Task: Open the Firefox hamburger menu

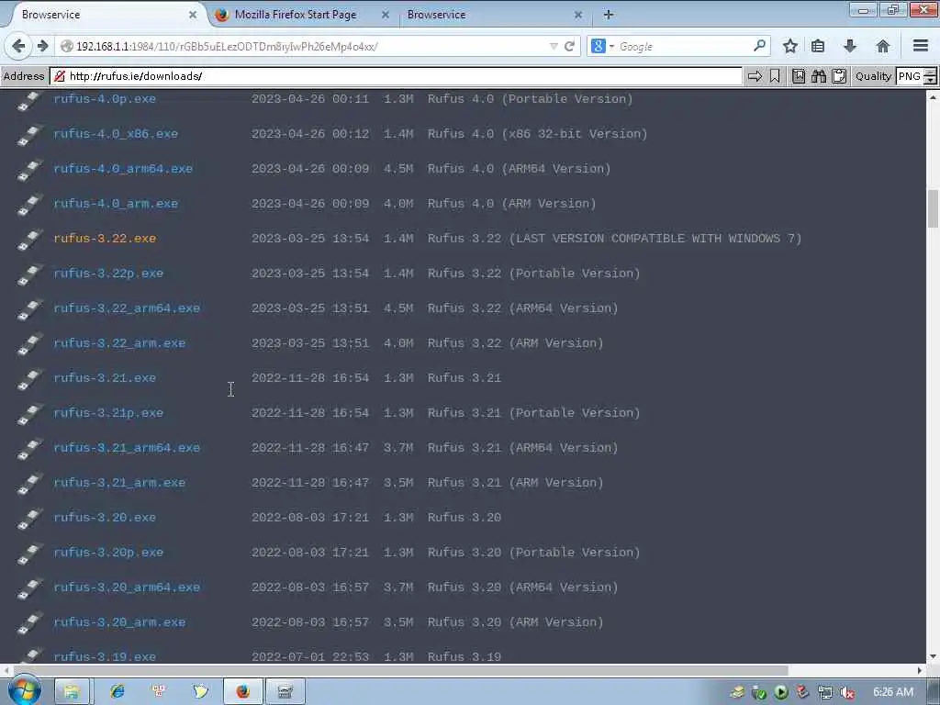Action: (x=921, y=46)
